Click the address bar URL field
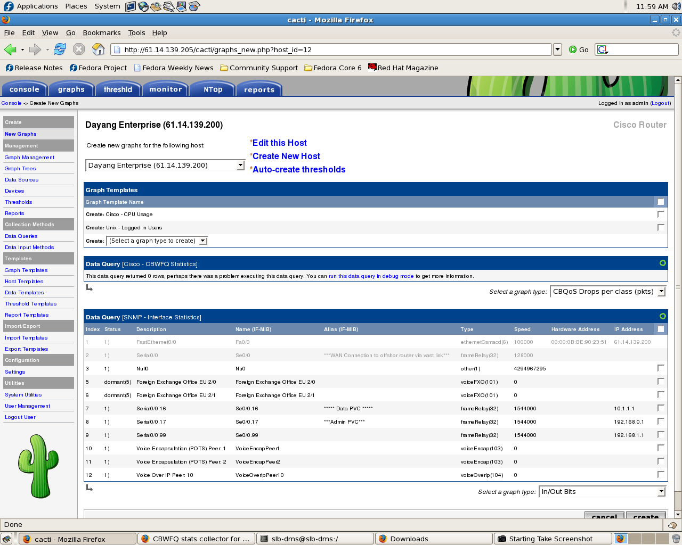 (x=331, y=49)
